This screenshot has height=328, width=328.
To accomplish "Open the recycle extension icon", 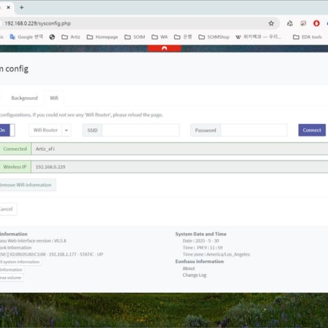I will click(x=289, y=23).
